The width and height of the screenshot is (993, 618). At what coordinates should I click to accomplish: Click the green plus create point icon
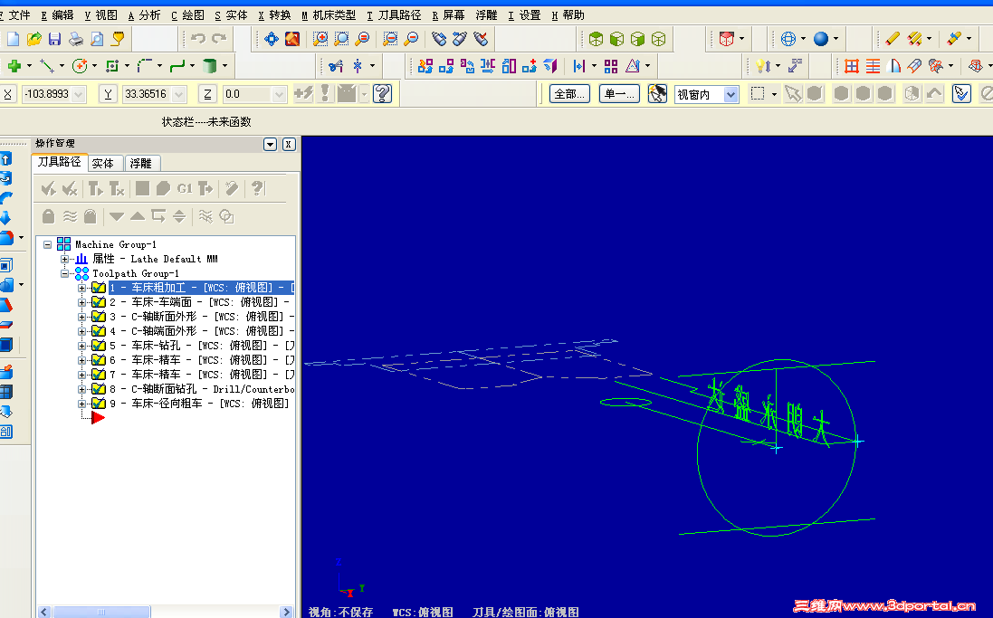point(14,65)
